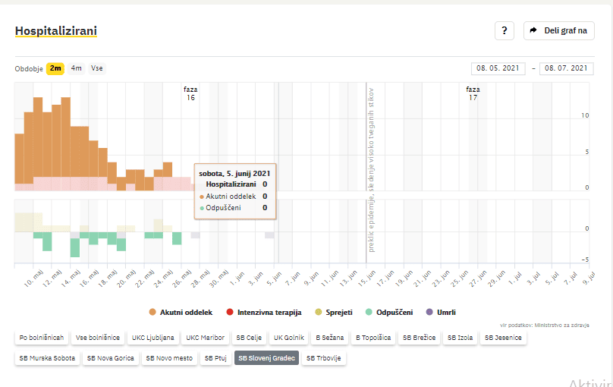Click the question mark help button
This screenshot has width=613, height=387.
pyautogui.click(x=505, y=30)
